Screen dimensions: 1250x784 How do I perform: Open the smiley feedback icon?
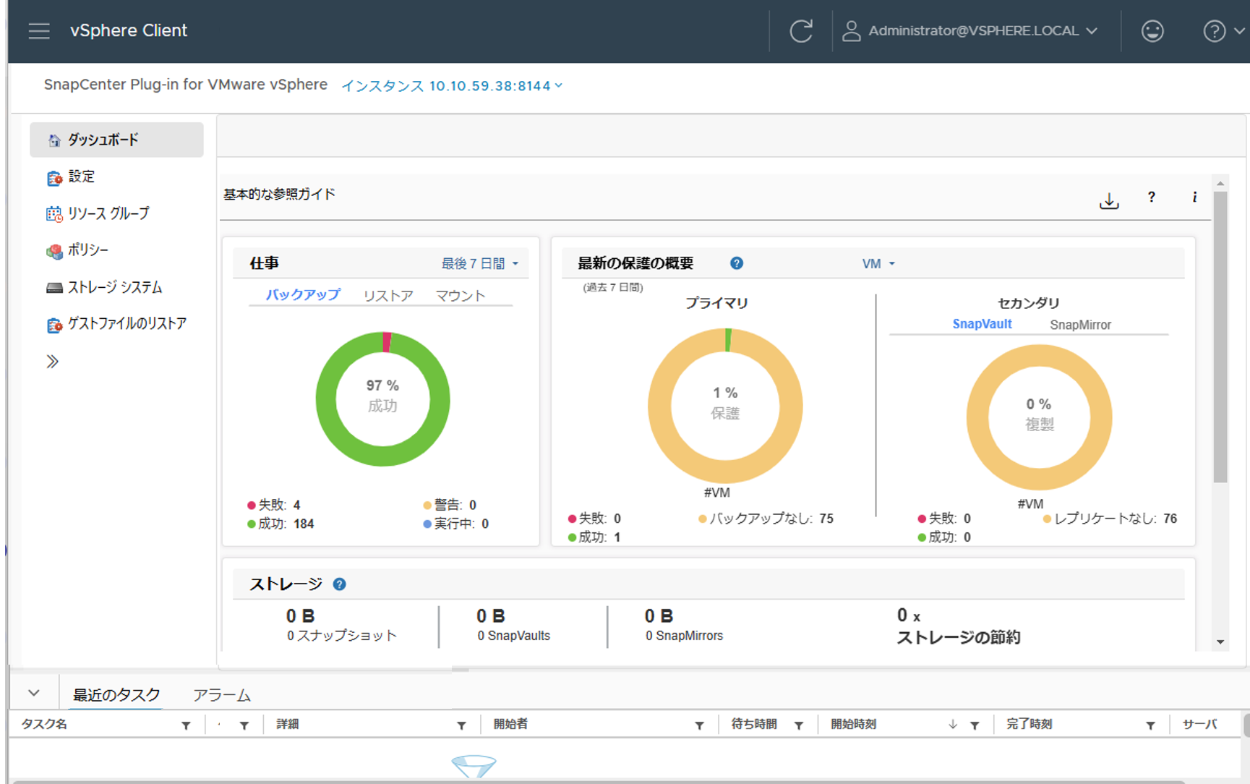[1152, 30]
